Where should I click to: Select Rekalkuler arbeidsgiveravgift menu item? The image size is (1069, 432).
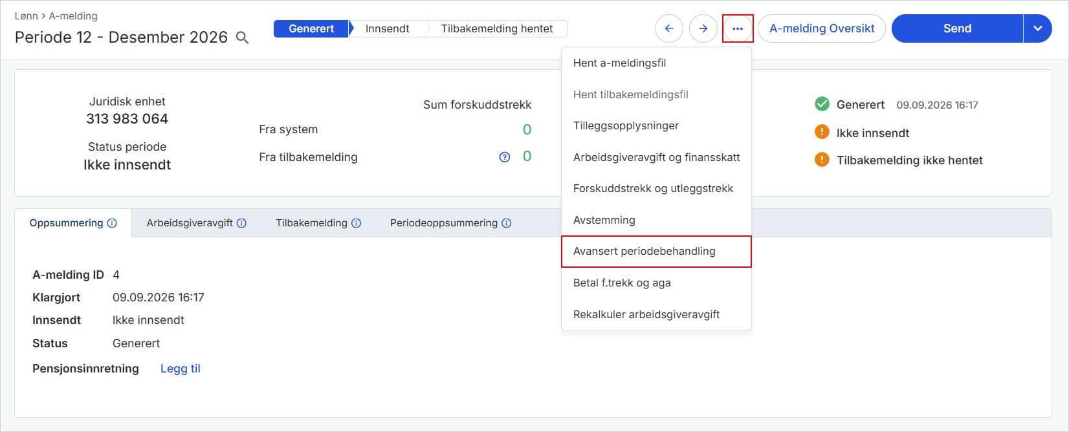(x=656, y=314)
